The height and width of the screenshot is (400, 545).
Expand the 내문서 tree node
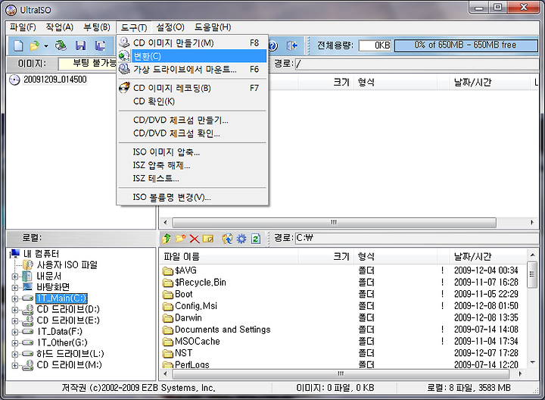(x=14, y=277)
